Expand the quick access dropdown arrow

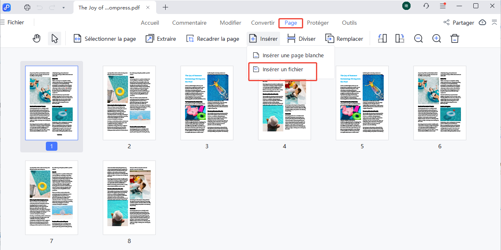[x=63, y=7]
